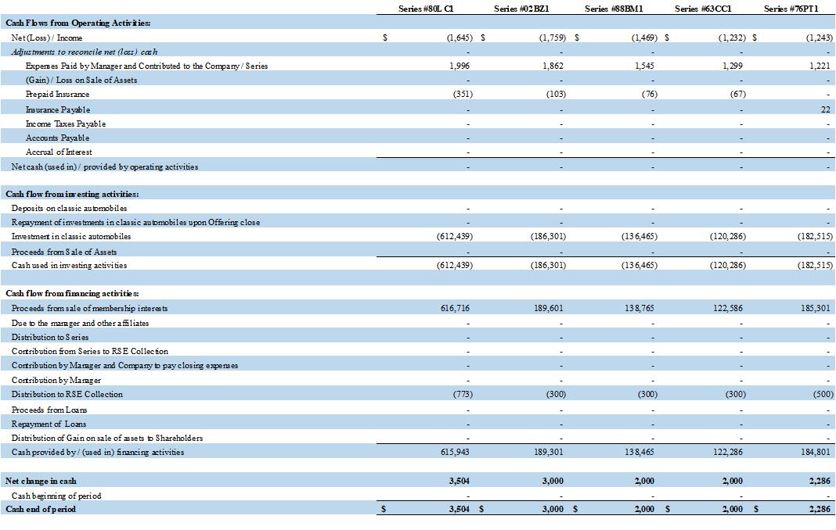Select the Net change in cash row label
Screen dimensions: 836x530
click(41, 481)
